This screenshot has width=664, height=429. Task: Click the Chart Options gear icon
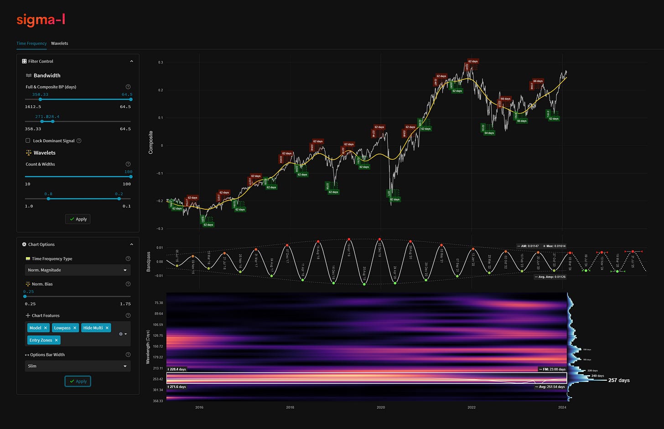pyautogui.click(x=24, y=244)
